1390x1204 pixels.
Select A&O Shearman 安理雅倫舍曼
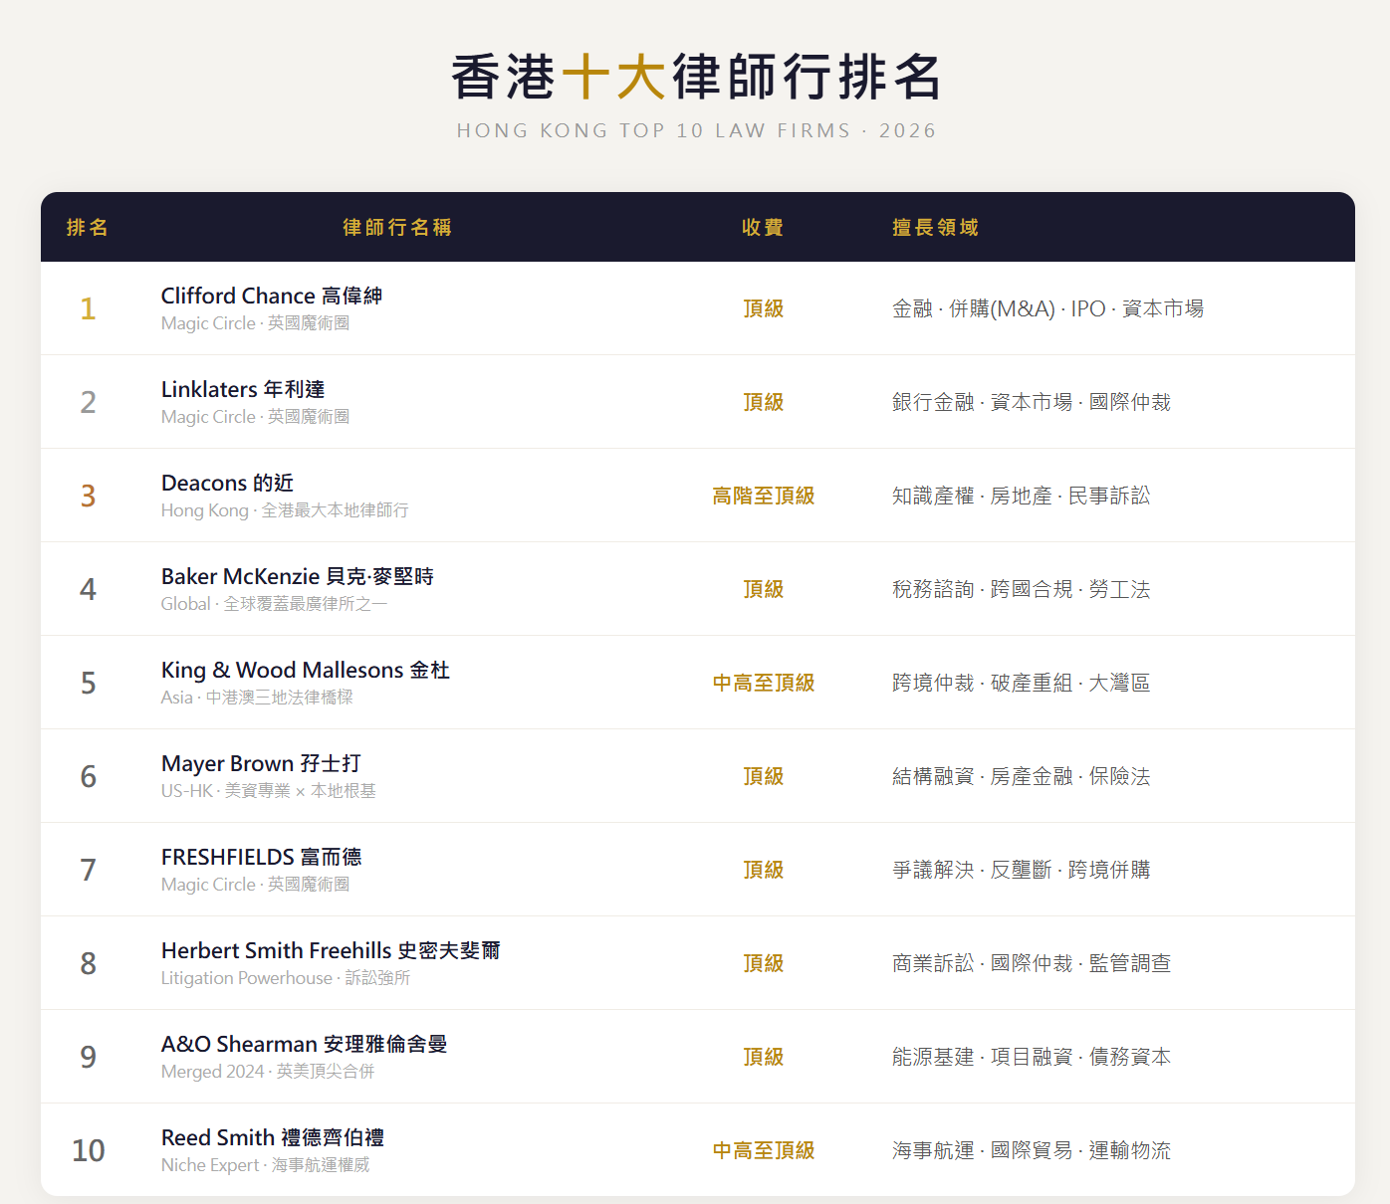tap(305, 1044)
